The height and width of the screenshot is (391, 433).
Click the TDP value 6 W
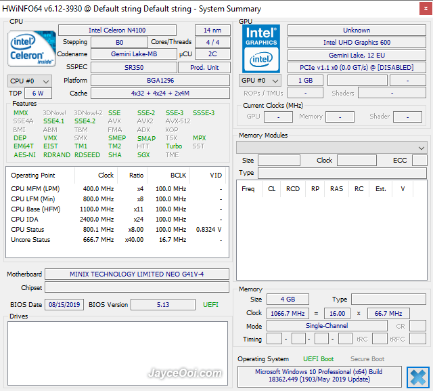pos(38,94)
